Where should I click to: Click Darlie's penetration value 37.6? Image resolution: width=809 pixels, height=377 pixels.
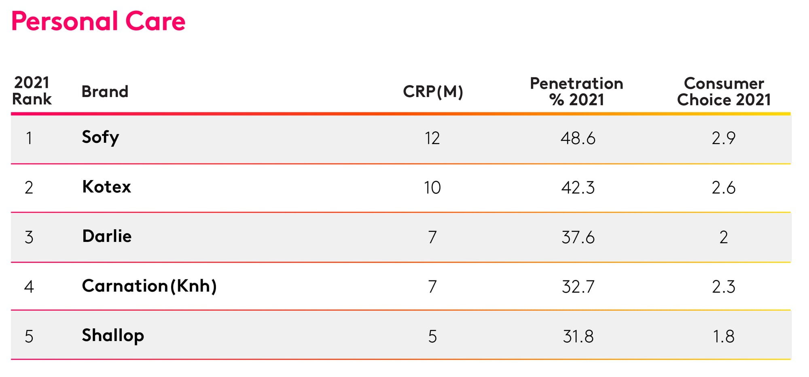click(578, 237)
